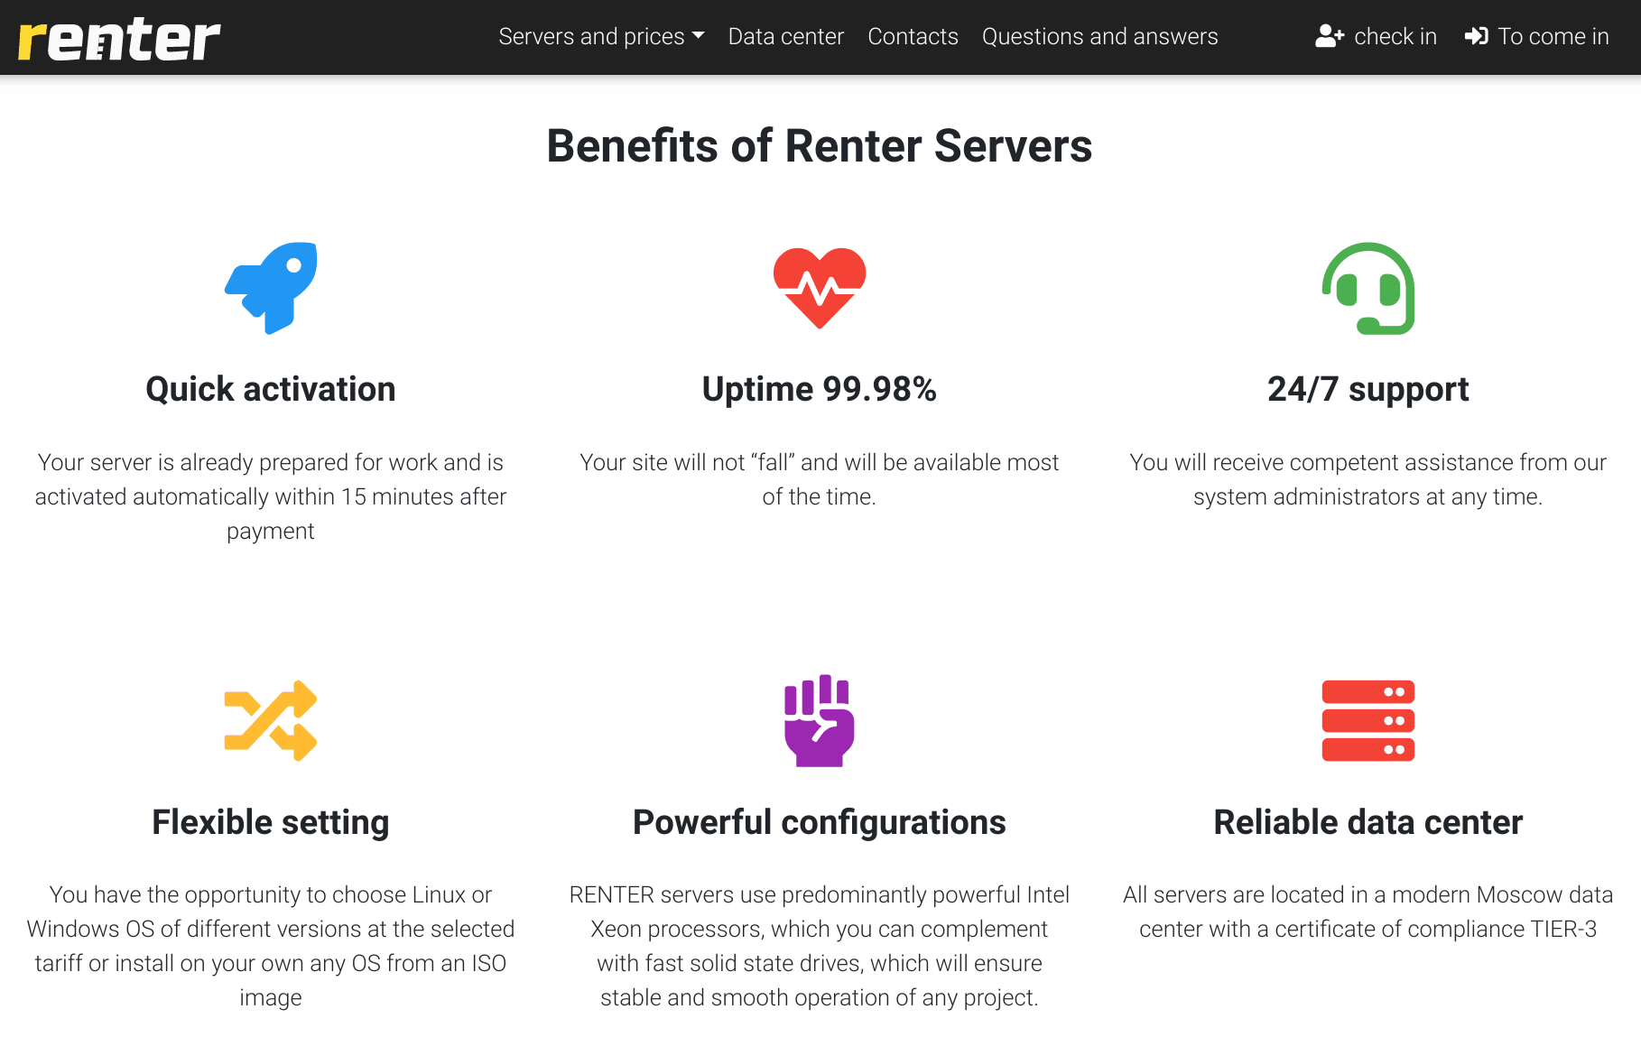Click the Uptime 99.98% heading
This screenshot has height=1037, width=1641.
pos(820,389)
